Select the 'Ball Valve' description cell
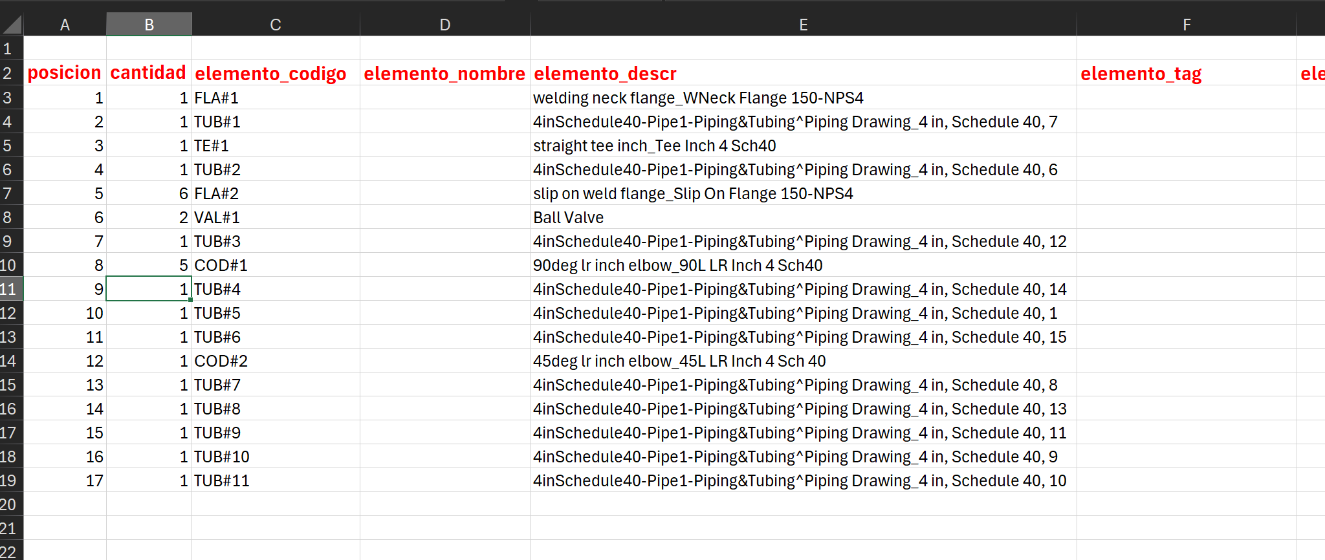 [803, 217]
